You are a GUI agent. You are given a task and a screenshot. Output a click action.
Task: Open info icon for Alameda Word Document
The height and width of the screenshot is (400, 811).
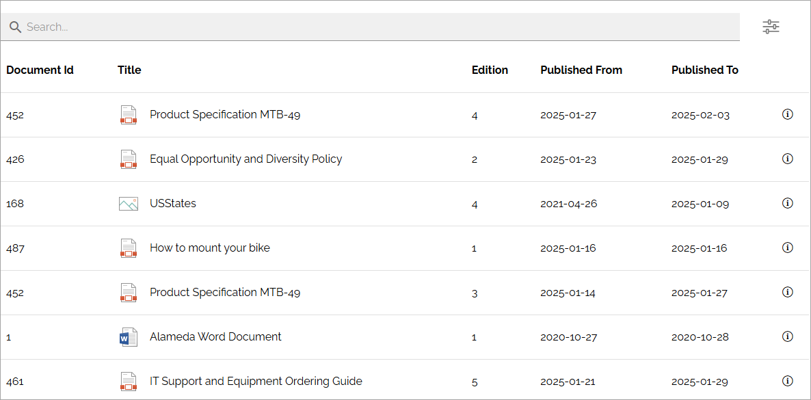point(787,337)
